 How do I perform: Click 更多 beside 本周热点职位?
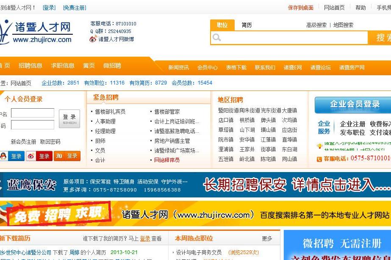[x=267, y=238]
